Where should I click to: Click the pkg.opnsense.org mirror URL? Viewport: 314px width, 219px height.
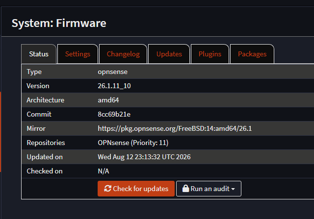pyautogui.click(x=175, y=128)
